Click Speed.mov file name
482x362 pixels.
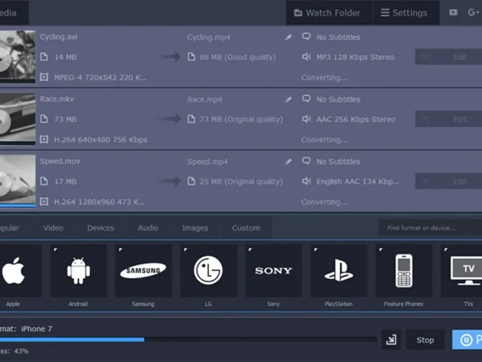[60, 161]
